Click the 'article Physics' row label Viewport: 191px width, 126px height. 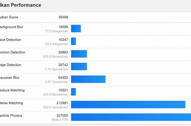[x=11, y=116]
